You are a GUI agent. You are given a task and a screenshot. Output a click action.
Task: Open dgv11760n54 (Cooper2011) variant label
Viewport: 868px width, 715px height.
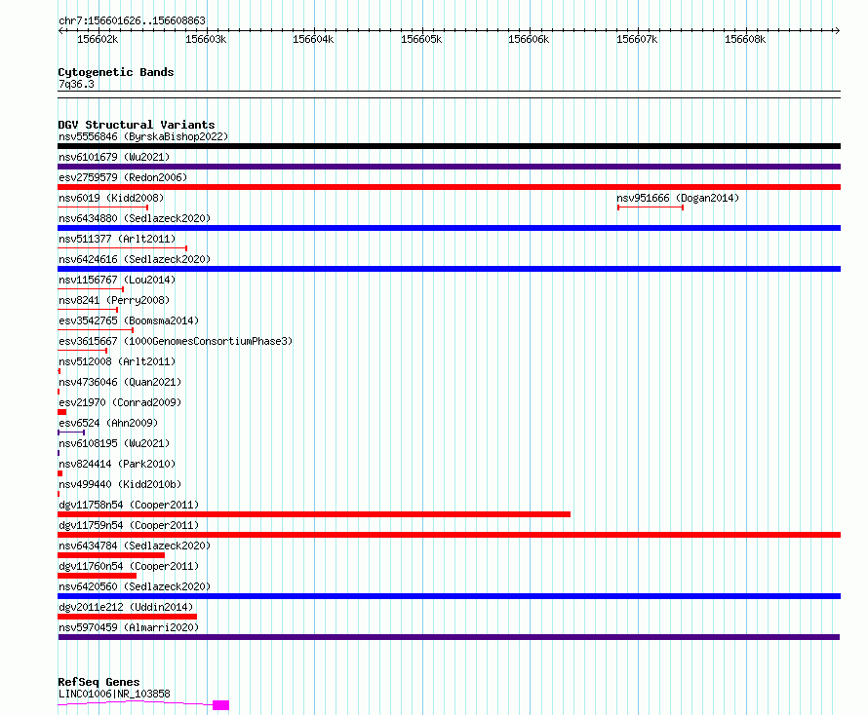coord(129,566)
